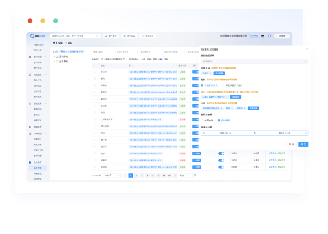Click the CRM管理 monitor icon in sidebar
Viewport: 328px width, 234px height.
(30, 133)
